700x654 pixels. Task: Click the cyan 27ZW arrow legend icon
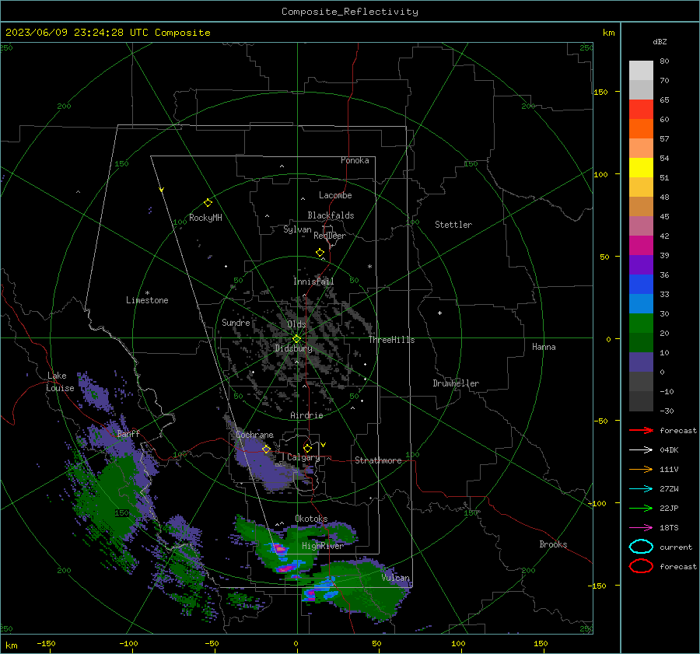[x=641, y=489]
